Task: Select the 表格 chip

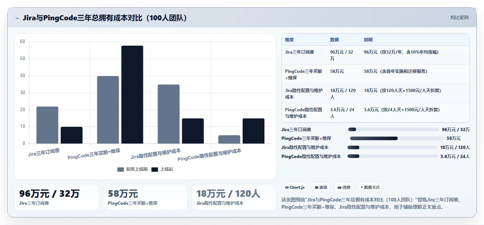Action: tap(321, 187)
